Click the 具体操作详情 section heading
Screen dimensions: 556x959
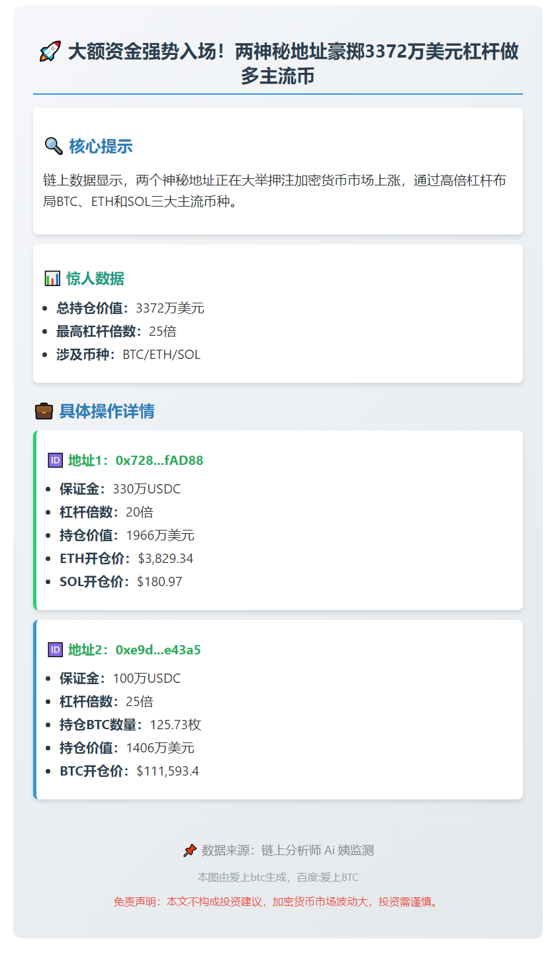pos(107,411)
